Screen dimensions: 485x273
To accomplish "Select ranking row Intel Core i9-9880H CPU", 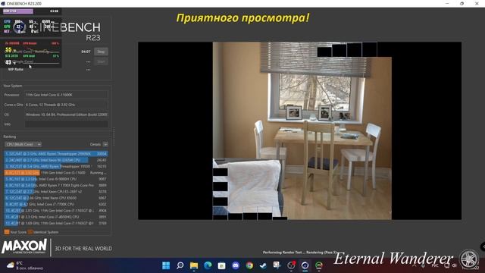I will pos(56,179).
